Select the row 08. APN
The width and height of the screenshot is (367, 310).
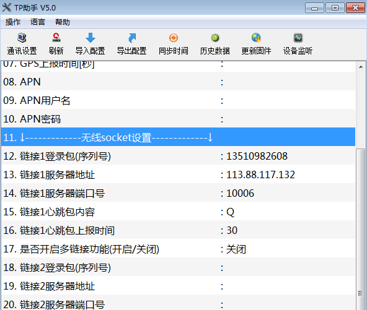pyautogui.click(x=178, y=82)
